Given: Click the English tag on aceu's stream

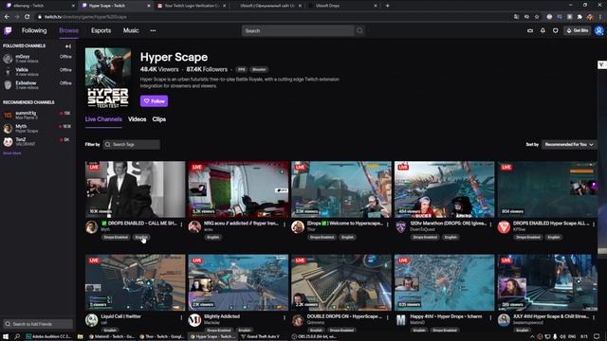Looking at the screenshot, I should [212, 238].
